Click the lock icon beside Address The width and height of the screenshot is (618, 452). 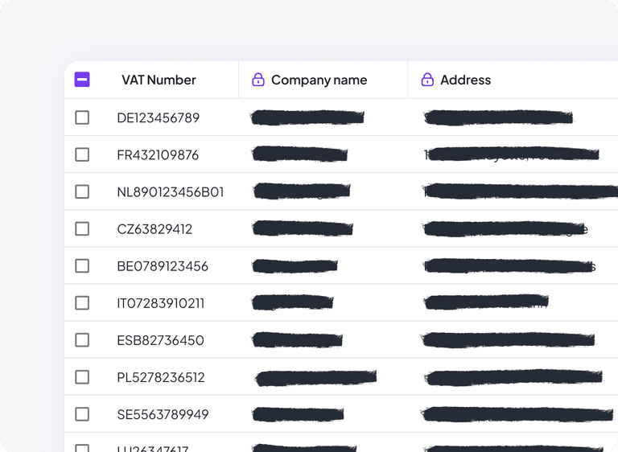coord(427,80)
